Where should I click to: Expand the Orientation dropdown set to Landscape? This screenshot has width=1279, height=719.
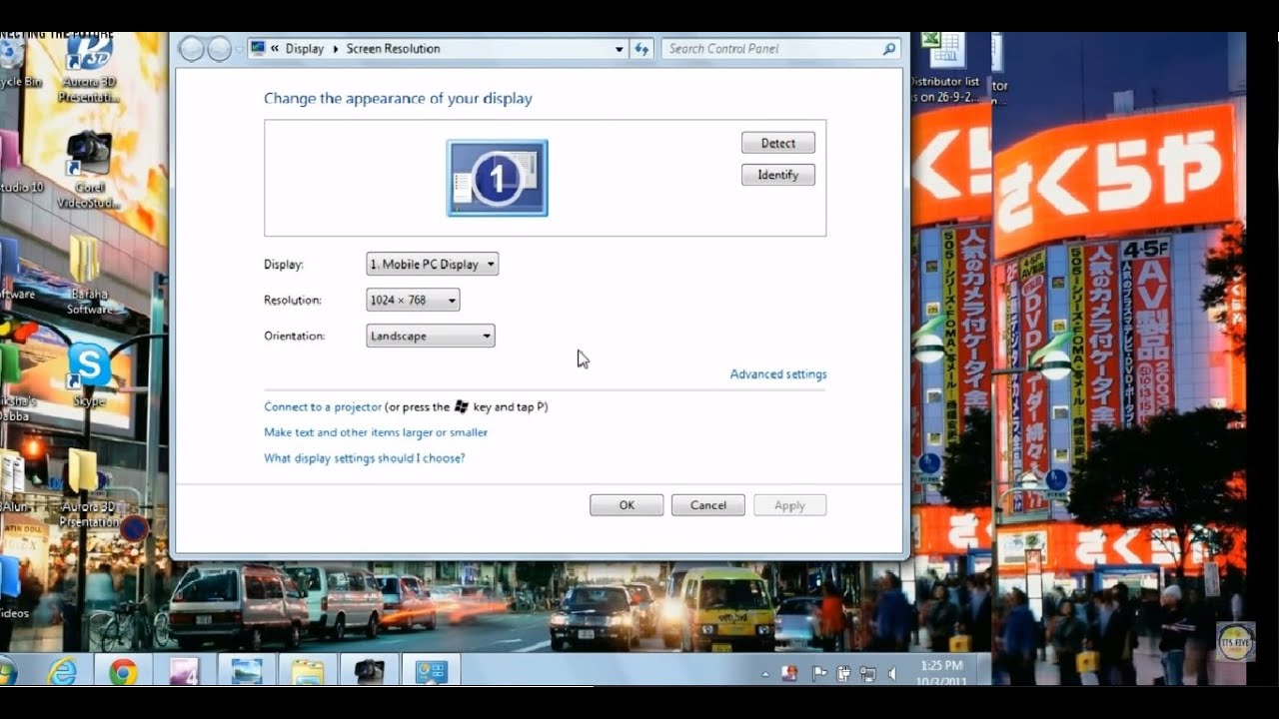[x=431, y=337]
